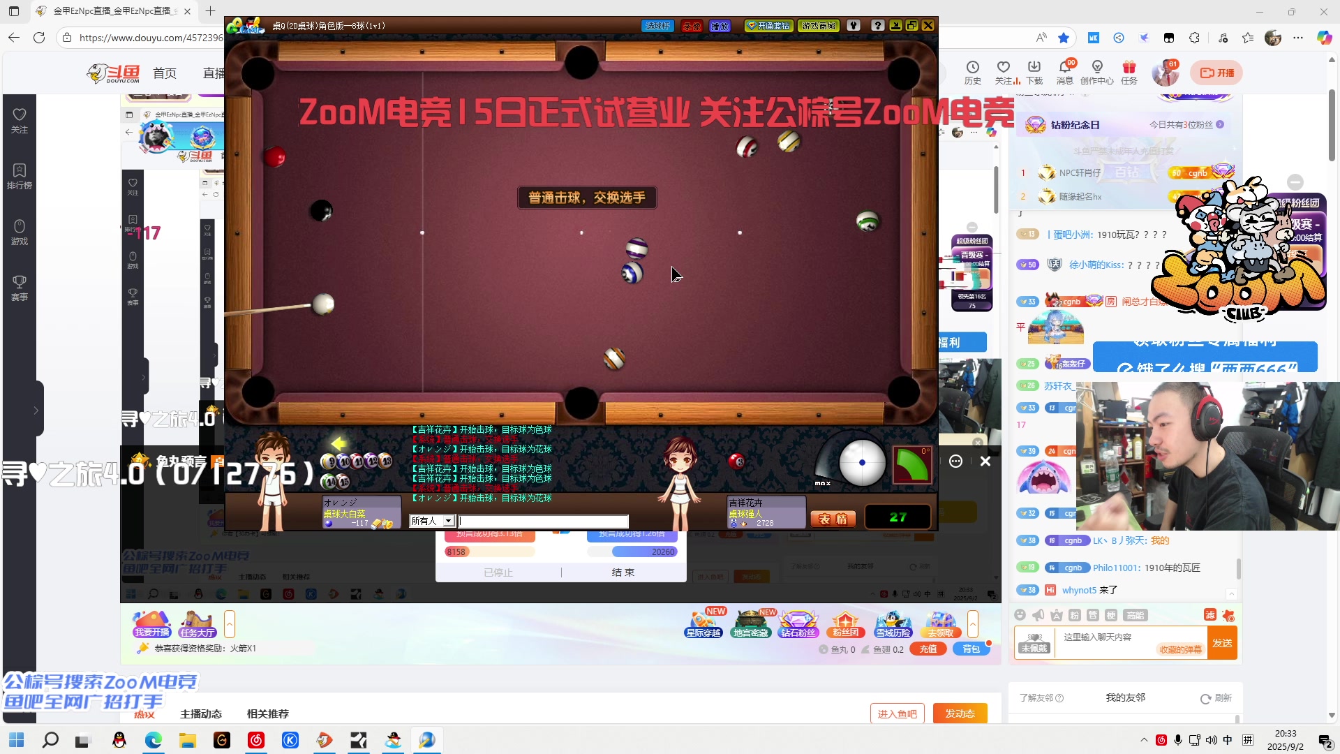Open 任务大厅 task hall
The height and width of the screenshot is (754, 1340).
[197, 624]
